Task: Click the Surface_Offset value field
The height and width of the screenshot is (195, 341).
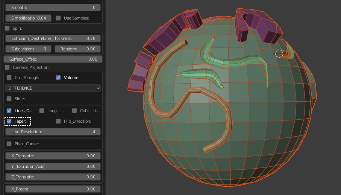Action: tap(53, 59)
